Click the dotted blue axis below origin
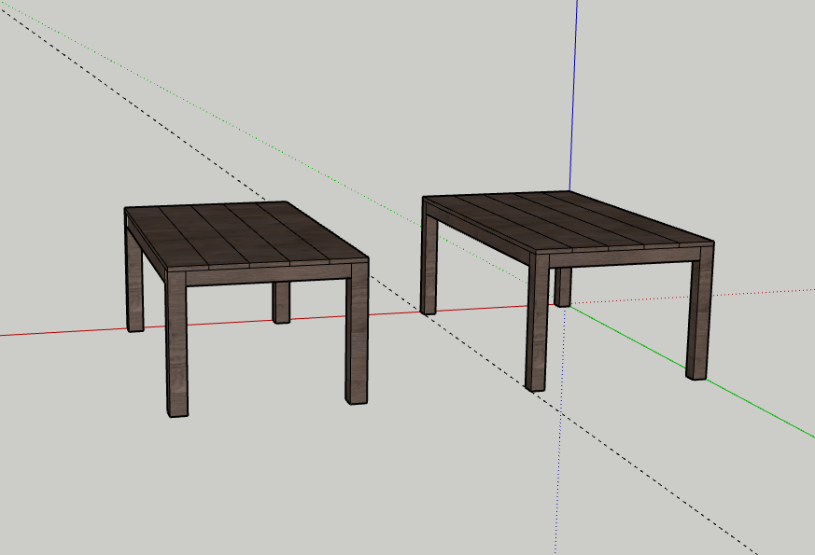This screenshot has width=815, height=555. point(560,431)
